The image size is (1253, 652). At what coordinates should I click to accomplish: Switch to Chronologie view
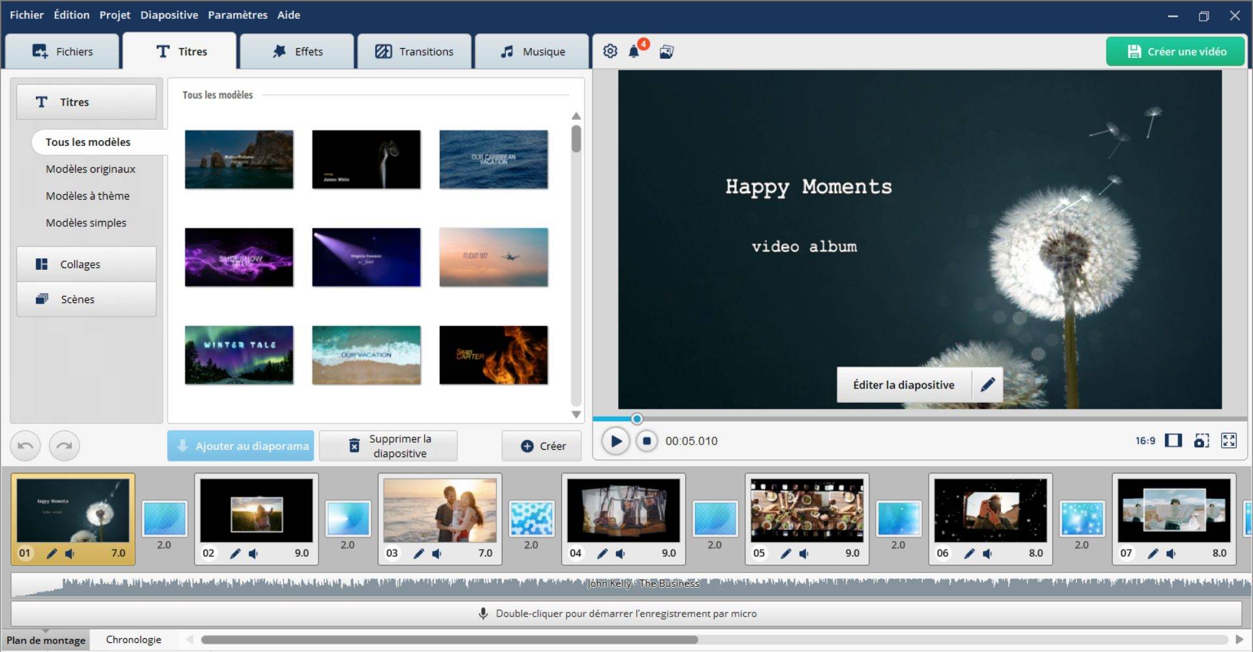(x=133, y=640)
